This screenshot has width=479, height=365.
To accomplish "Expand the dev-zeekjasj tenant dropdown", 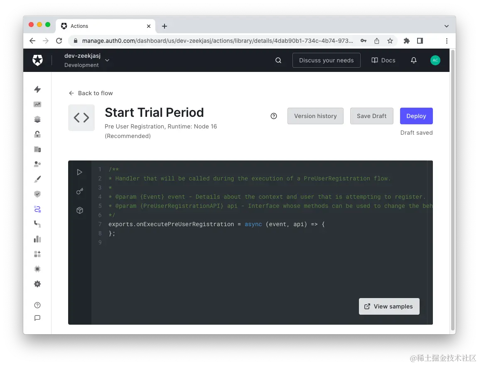I will click(107, 60).
